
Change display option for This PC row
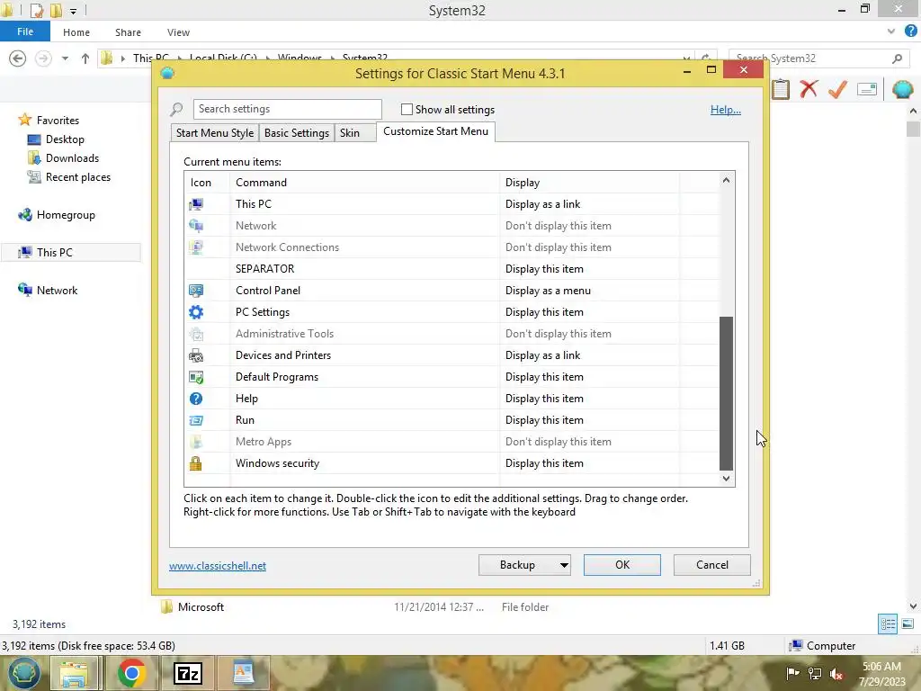point(589,204)
